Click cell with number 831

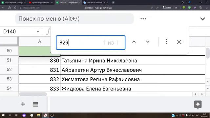[39, 70]
